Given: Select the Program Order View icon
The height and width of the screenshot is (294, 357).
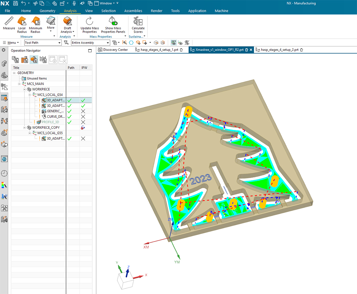Looking at the screenshot, I should 15,59.
